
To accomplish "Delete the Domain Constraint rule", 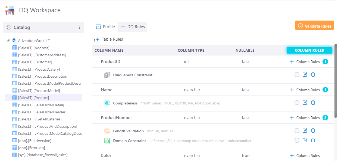I will [313, 140].
